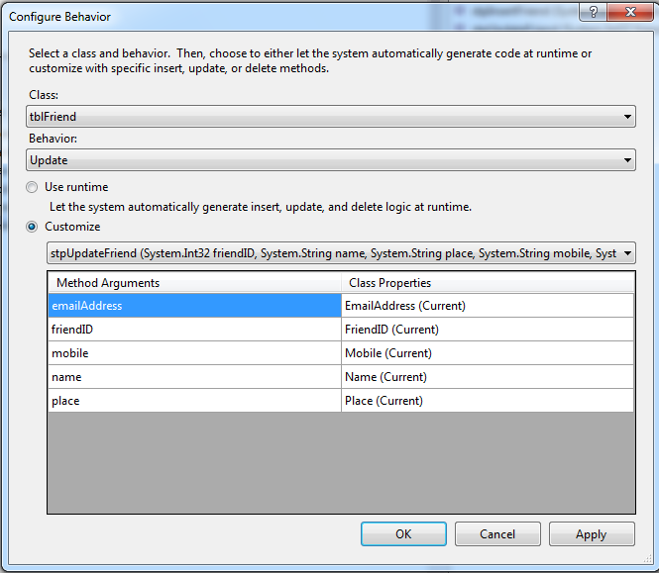
Task: Click the Name (Current) property cell
Action: pyautogui.click(x=488, y=377)
